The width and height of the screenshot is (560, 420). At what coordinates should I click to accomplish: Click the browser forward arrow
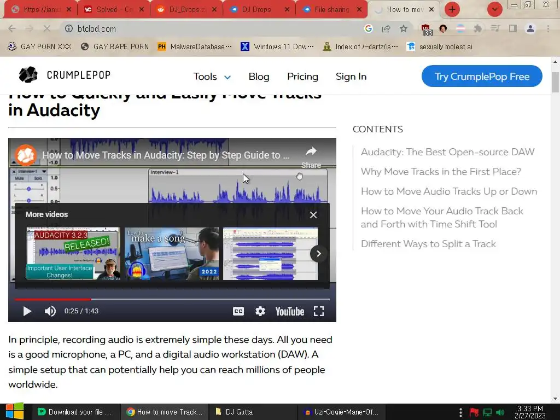[30, 28]
